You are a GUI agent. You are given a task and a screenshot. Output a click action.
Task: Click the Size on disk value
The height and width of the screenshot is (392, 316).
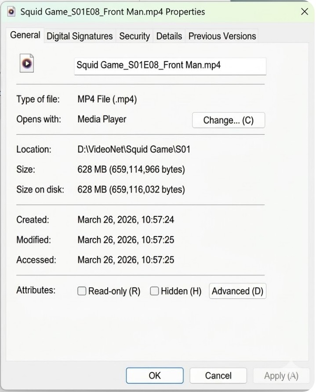click(131, 190)
